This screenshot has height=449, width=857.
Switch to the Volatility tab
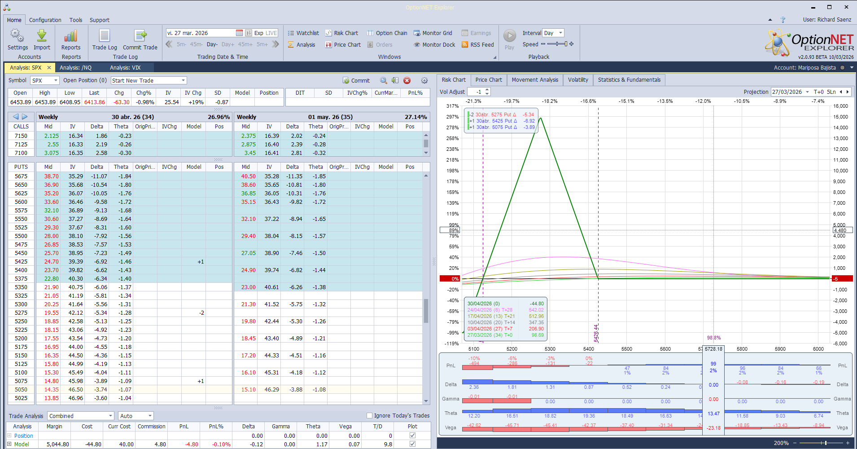pyautogui.click(x=578, y=79)
